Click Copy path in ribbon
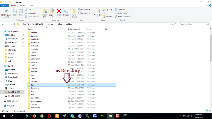 pos(30,13)
